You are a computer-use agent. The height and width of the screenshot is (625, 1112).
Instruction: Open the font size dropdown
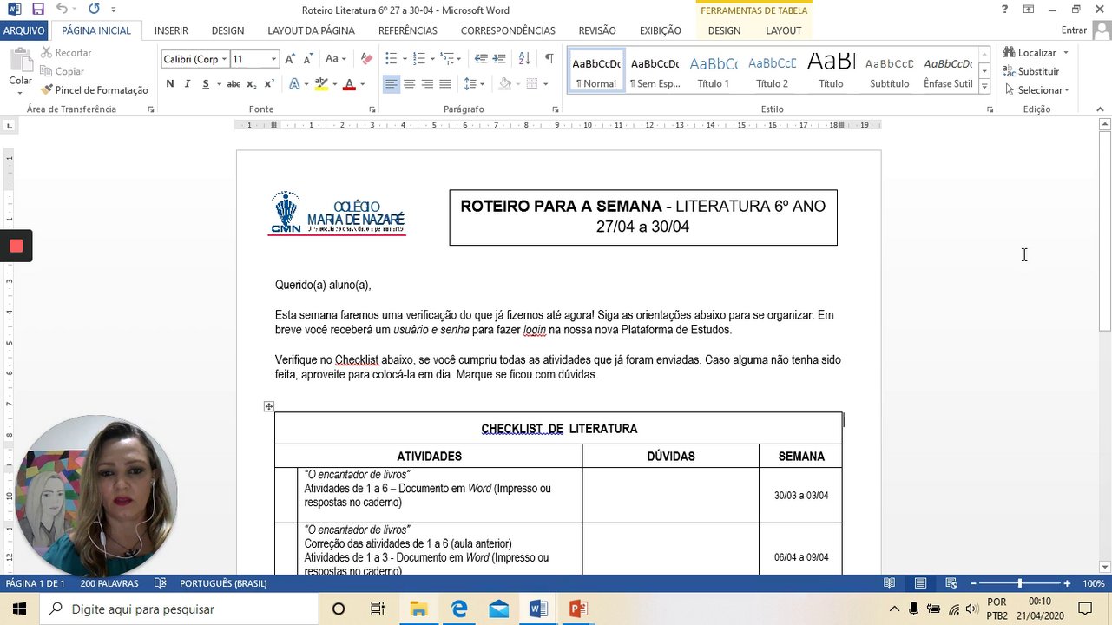click(x=273, y=59)
